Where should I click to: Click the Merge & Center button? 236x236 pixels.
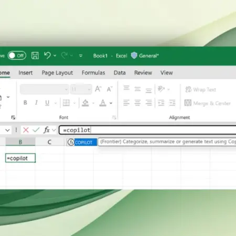(208, 103)
